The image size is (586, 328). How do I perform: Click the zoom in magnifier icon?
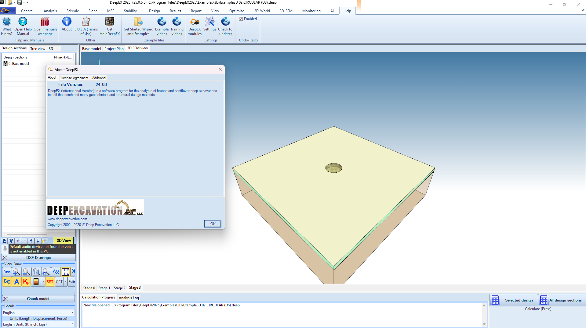(16, 272)
